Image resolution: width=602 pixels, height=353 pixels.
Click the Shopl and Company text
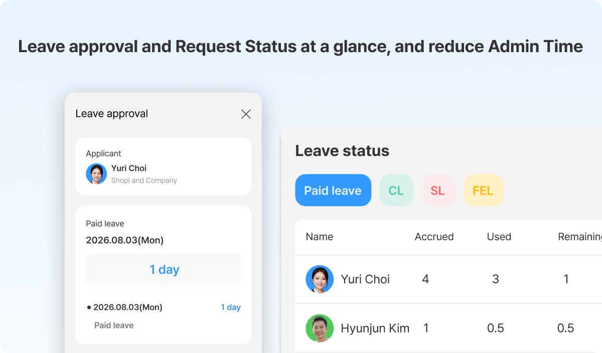click(x=144, y=181)
